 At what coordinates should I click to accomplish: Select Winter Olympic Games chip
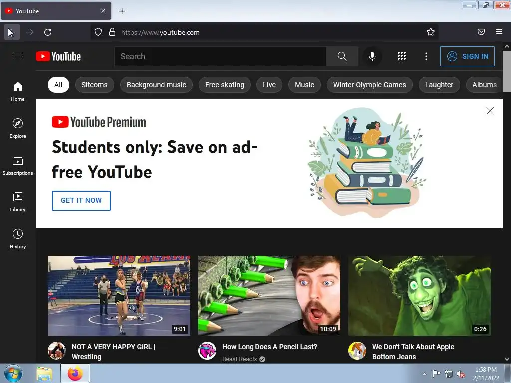point(370,85)
